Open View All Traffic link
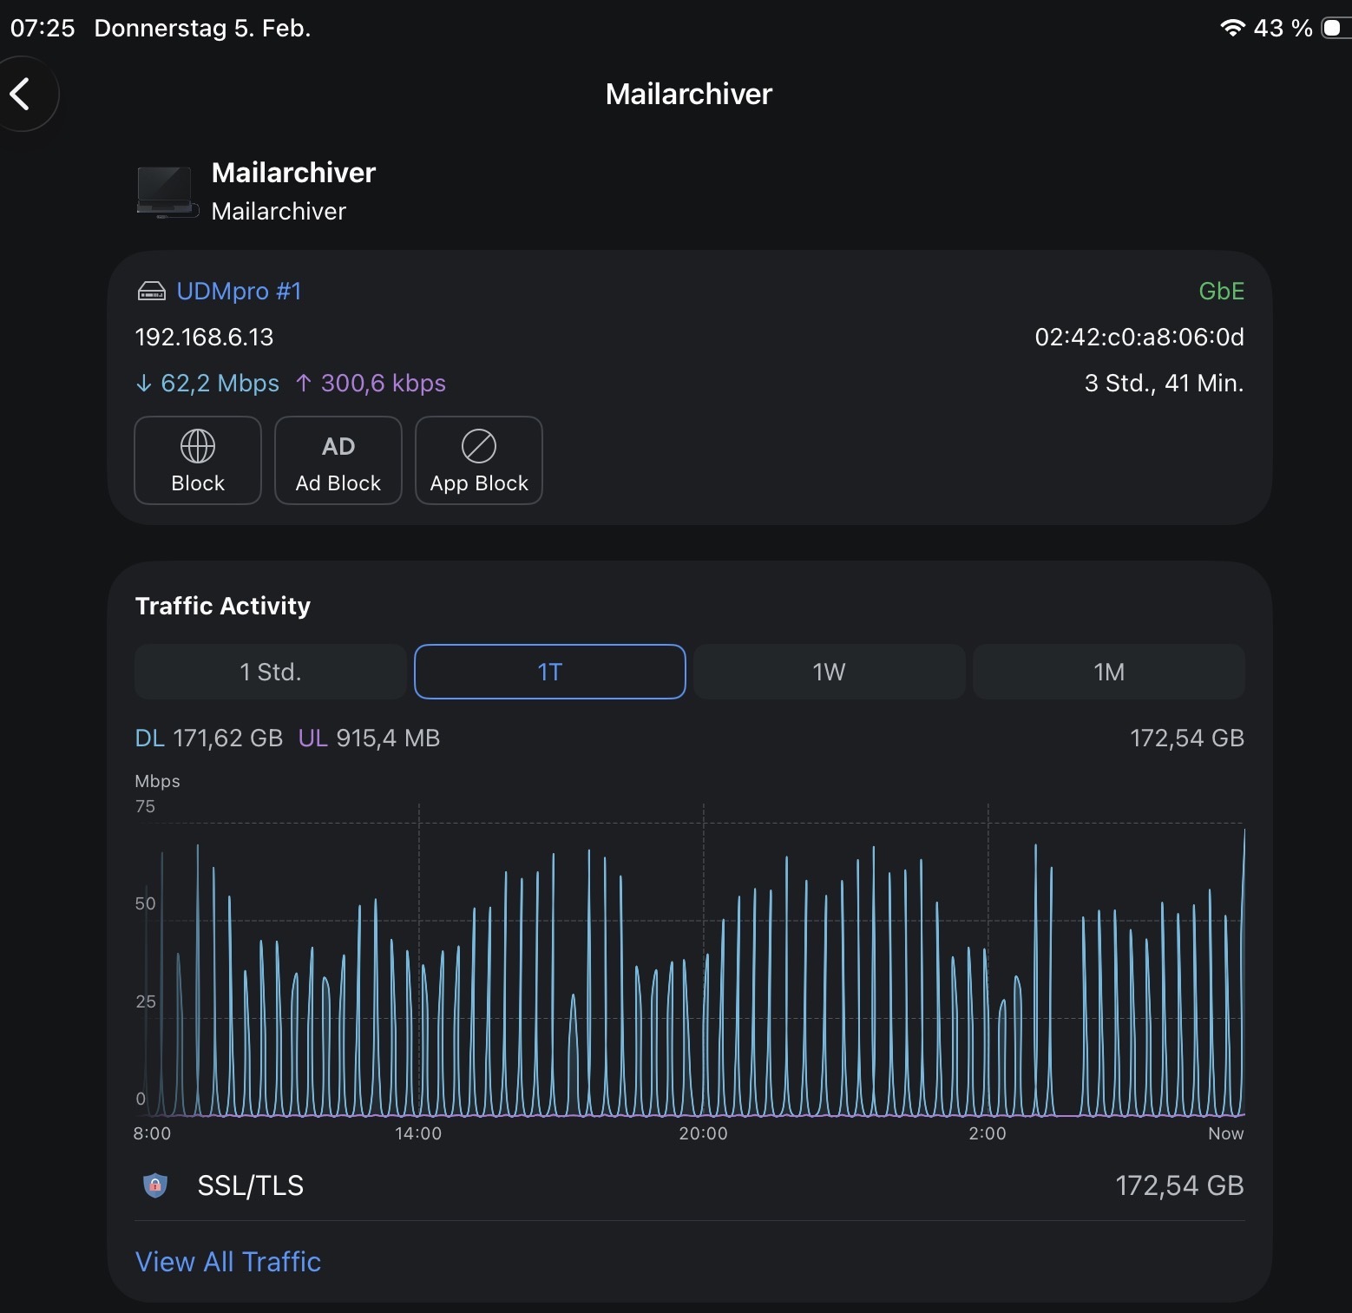Image resolution: width=1352 pixels, height=1313 pixels. [x=228, y=1262]
